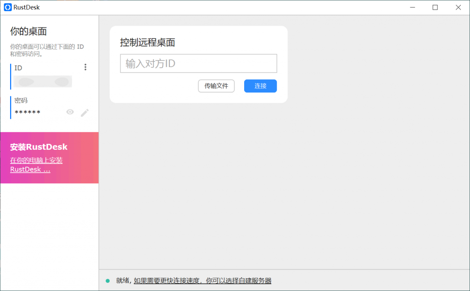Click the 控制远程桌面 heading

point(147,43)
